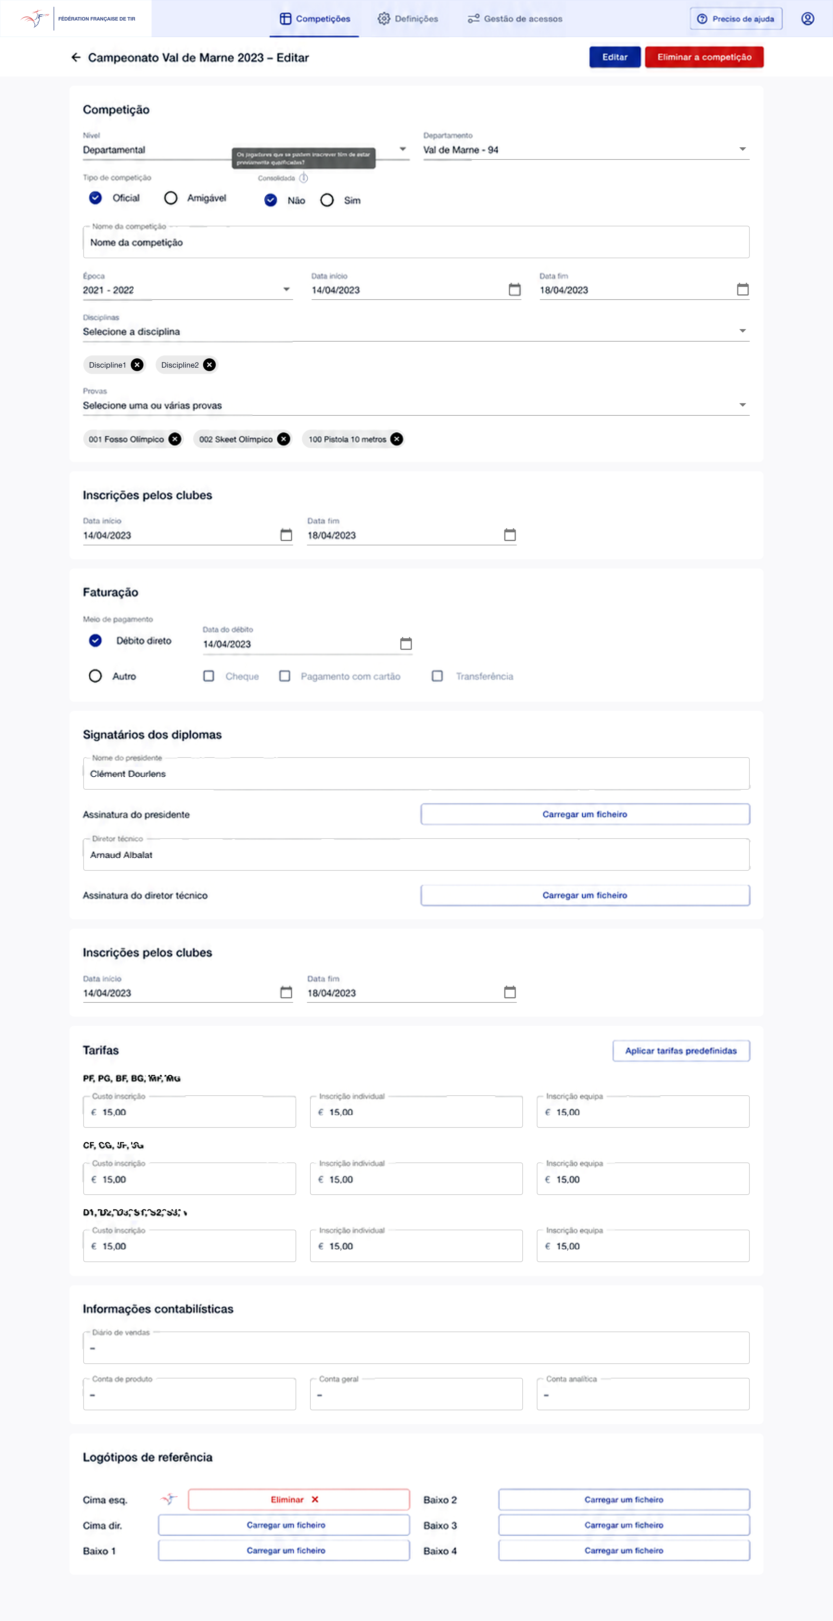This screenshot has width=833, height=1621.
Task: Check the Cheque checkbox
Action: coord(209,676)
